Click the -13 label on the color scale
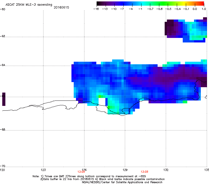Screen dimensions: 209x184 [x=105, y=9]
